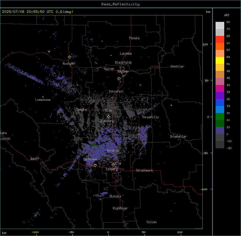Screen dimensions: 241x236
Task: Pick the green 20-30 dBZ legend swatch
Action: pyautogui.click(x=220, y=117)
